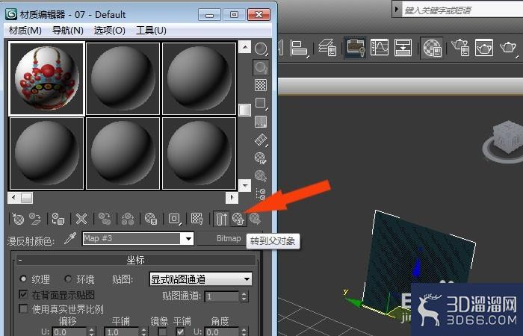The width and height of the screenshot is (523, 336).
Task: Open the 显式贴图通道 dropdown
Action: click(x=200, y=279)
